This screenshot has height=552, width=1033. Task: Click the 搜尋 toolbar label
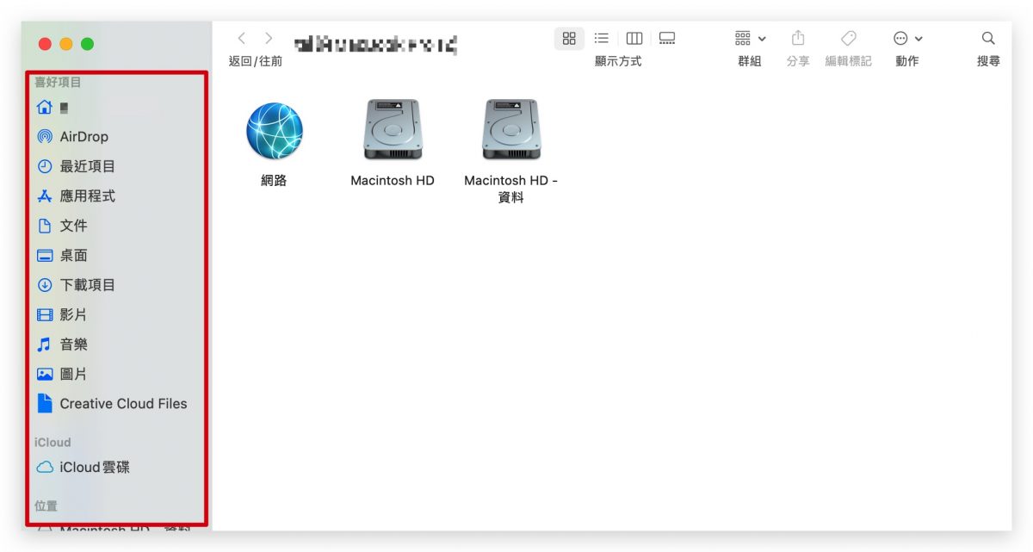tap(988, 61)
